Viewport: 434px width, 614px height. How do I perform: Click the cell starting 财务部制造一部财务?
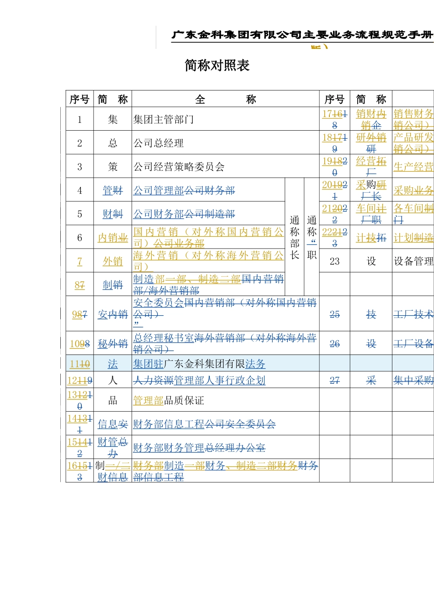[226, 471]
